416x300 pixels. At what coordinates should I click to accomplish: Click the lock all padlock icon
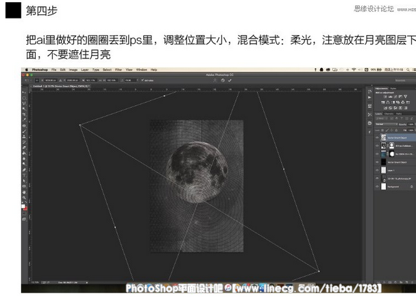coord(396,130)
